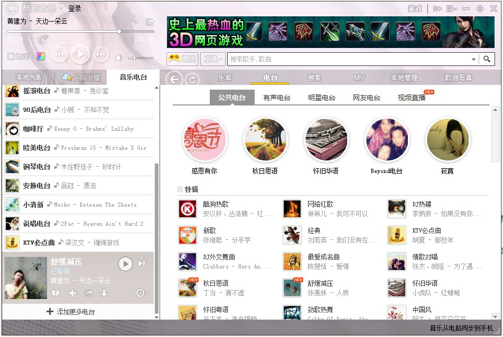Click 添加更多电台 to add more stations
The image size is (503, 337).
pyautogui.click(x=72, y=312)
